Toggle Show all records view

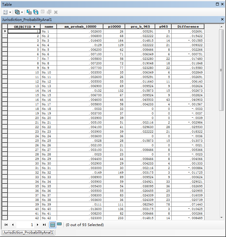click(x=52, y=225)
